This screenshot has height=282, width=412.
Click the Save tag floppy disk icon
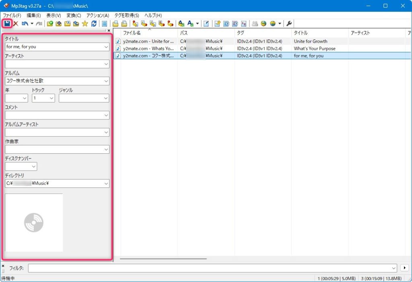coord(7,24)
